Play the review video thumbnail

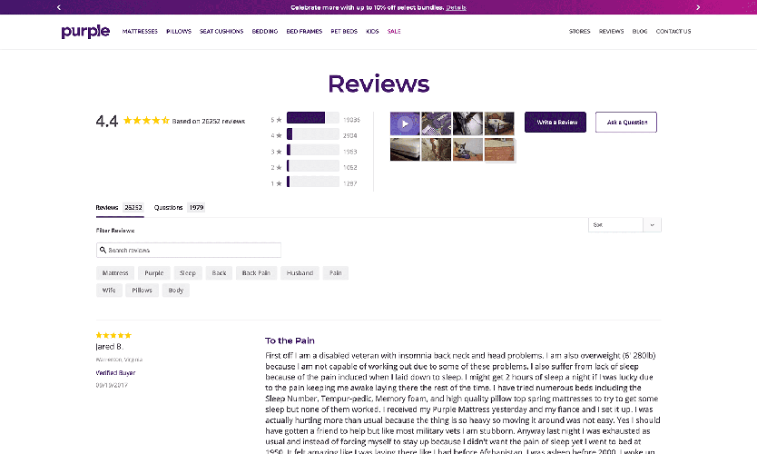point(405,123)
